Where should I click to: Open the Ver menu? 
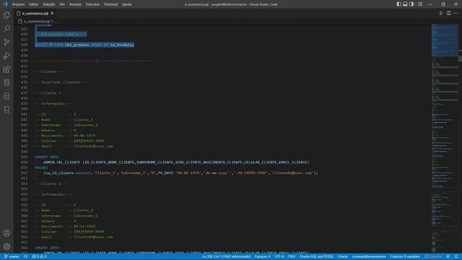pos(62,4)
